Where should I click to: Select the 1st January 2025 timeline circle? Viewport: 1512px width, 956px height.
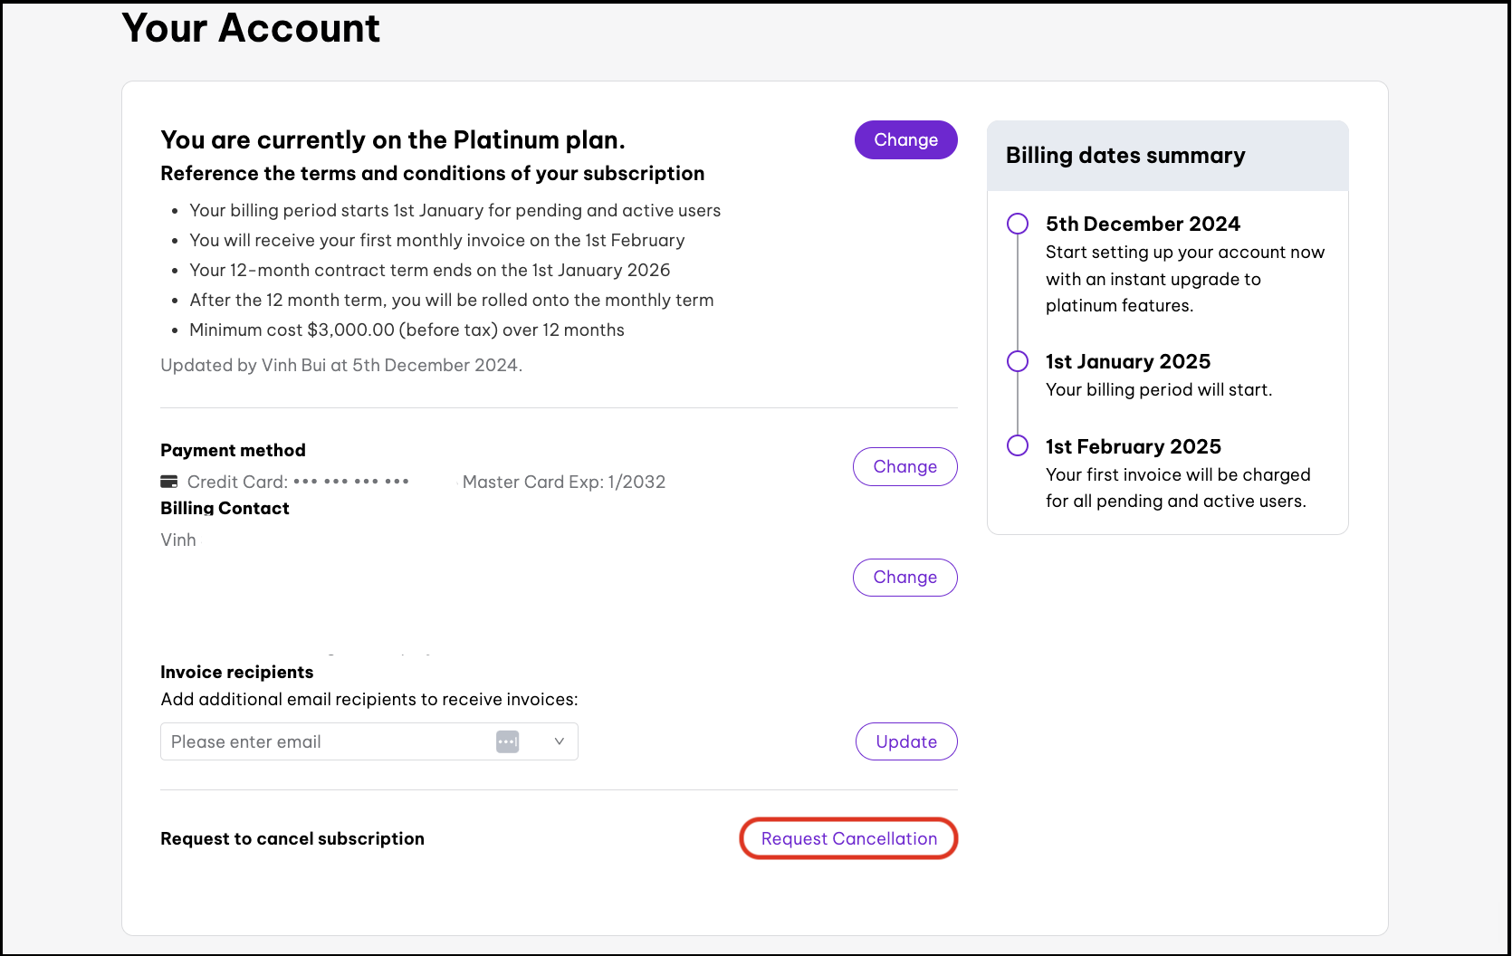click(x=1018, y=361)
